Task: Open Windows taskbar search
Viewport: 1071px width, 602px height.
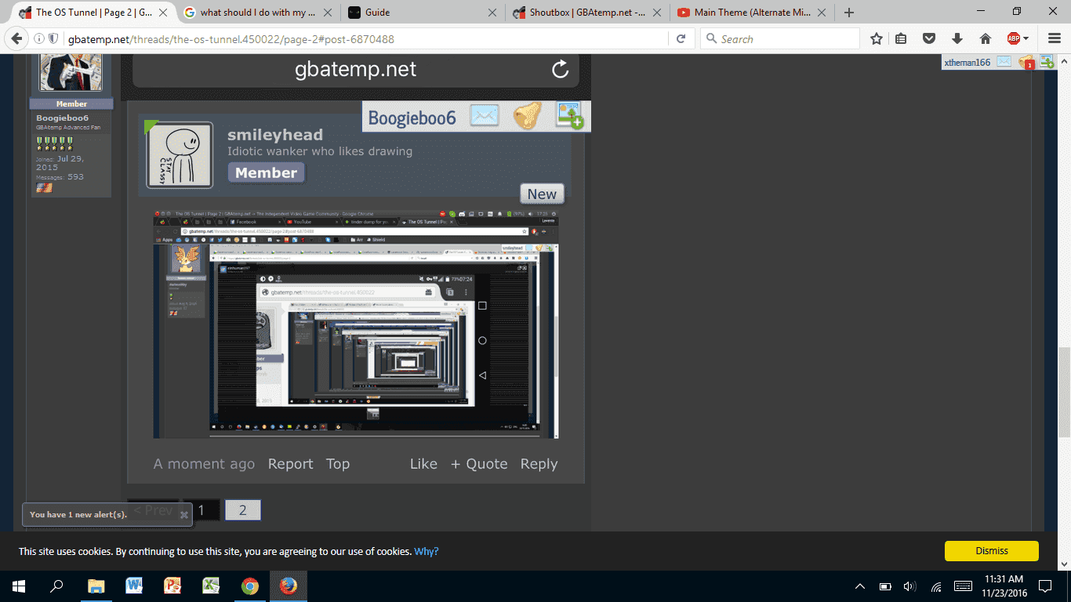Action: tap(56, 586)
